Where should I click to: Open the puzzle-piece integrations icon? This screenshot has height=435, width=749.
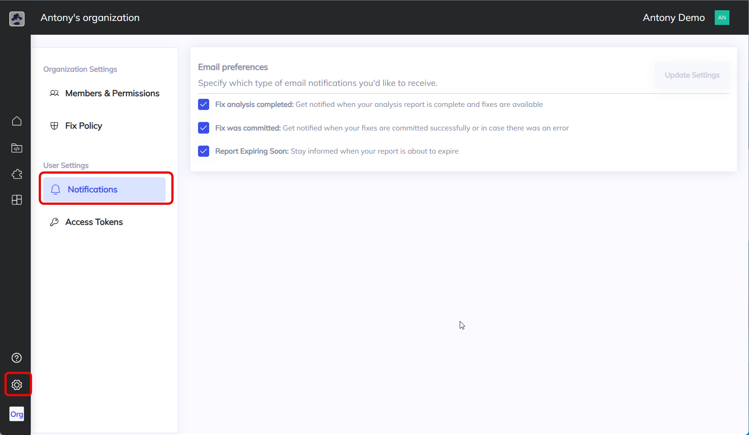(x=17, y=174)
